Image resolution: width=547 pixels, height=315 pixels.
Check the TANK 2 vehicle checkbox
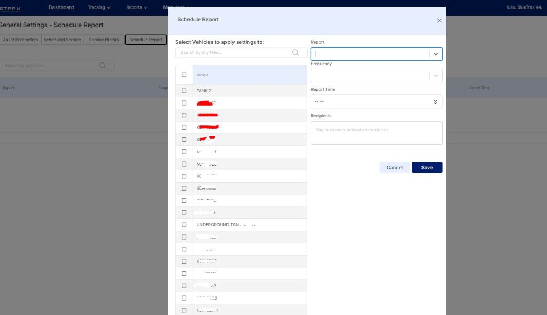click(x=184, y=91)
